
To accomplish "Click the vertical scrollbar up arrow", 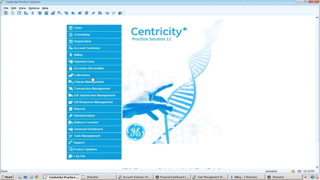I will (x=317, y=18).
